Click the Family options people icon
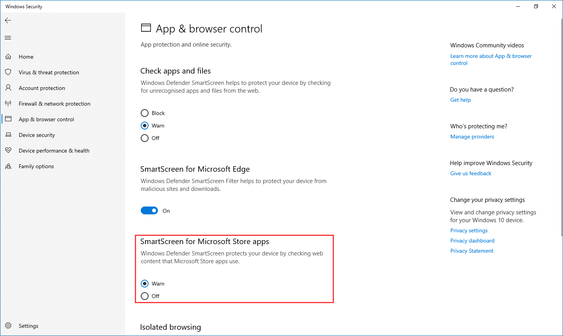Viewport: 563px width, 336px height. click(x=8, y=166)
